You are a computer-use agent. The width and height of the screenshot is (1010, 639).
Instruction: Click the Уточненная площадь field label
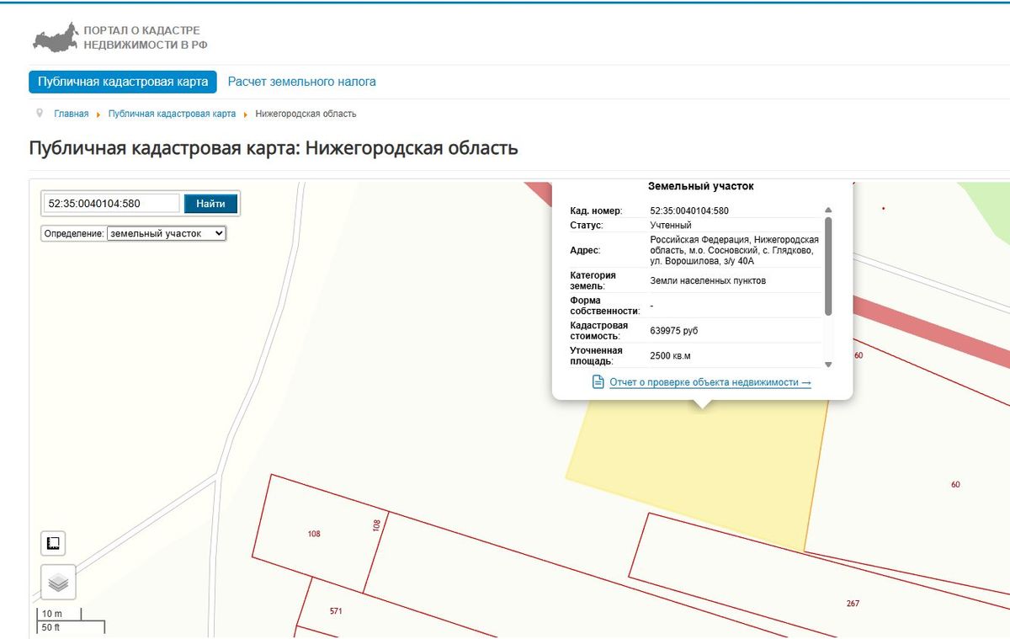click(x=596, y=356)
